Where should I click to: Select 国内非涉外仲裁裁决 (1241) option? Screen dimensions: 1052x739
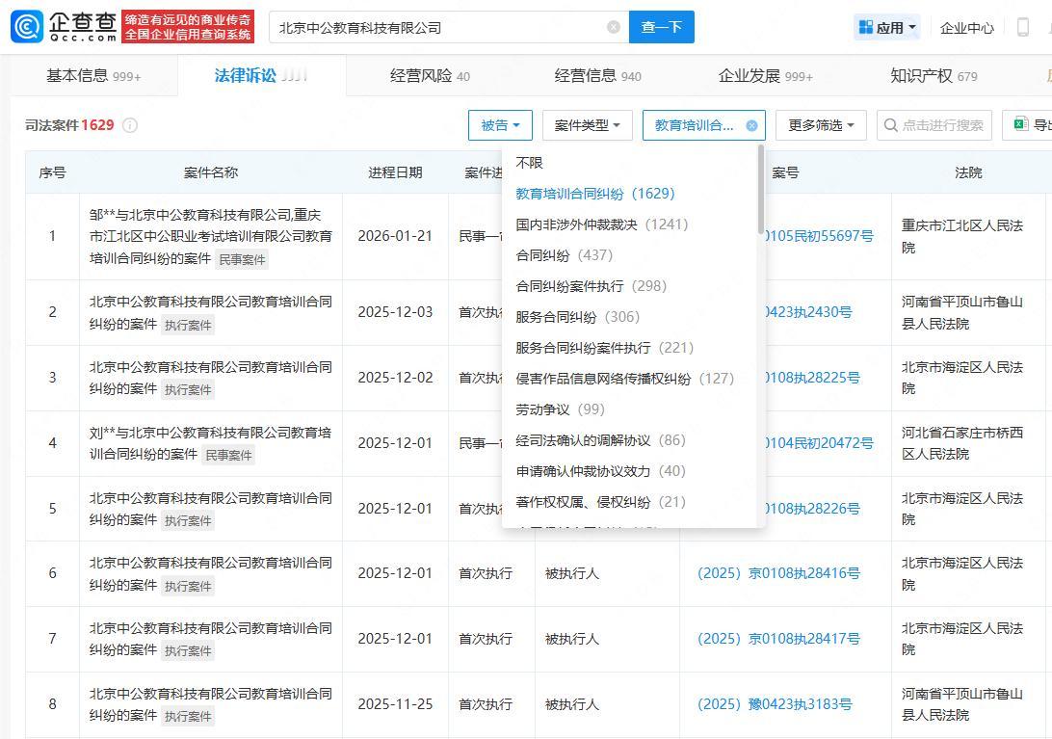coord(602,224)
